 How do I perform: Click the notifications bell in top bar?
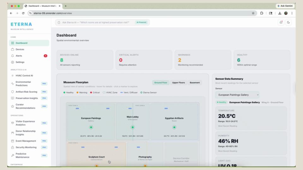coord(281,22)
